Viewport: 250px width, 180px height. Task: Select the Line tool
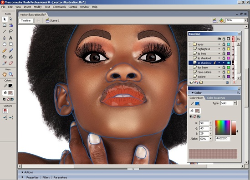tap(5, 31)
